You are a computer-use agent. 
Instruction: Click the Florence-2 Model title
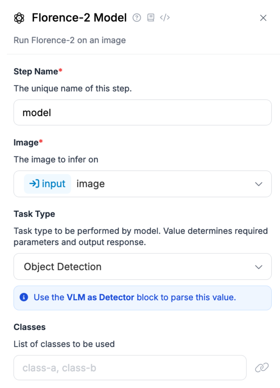click(79, 18)
